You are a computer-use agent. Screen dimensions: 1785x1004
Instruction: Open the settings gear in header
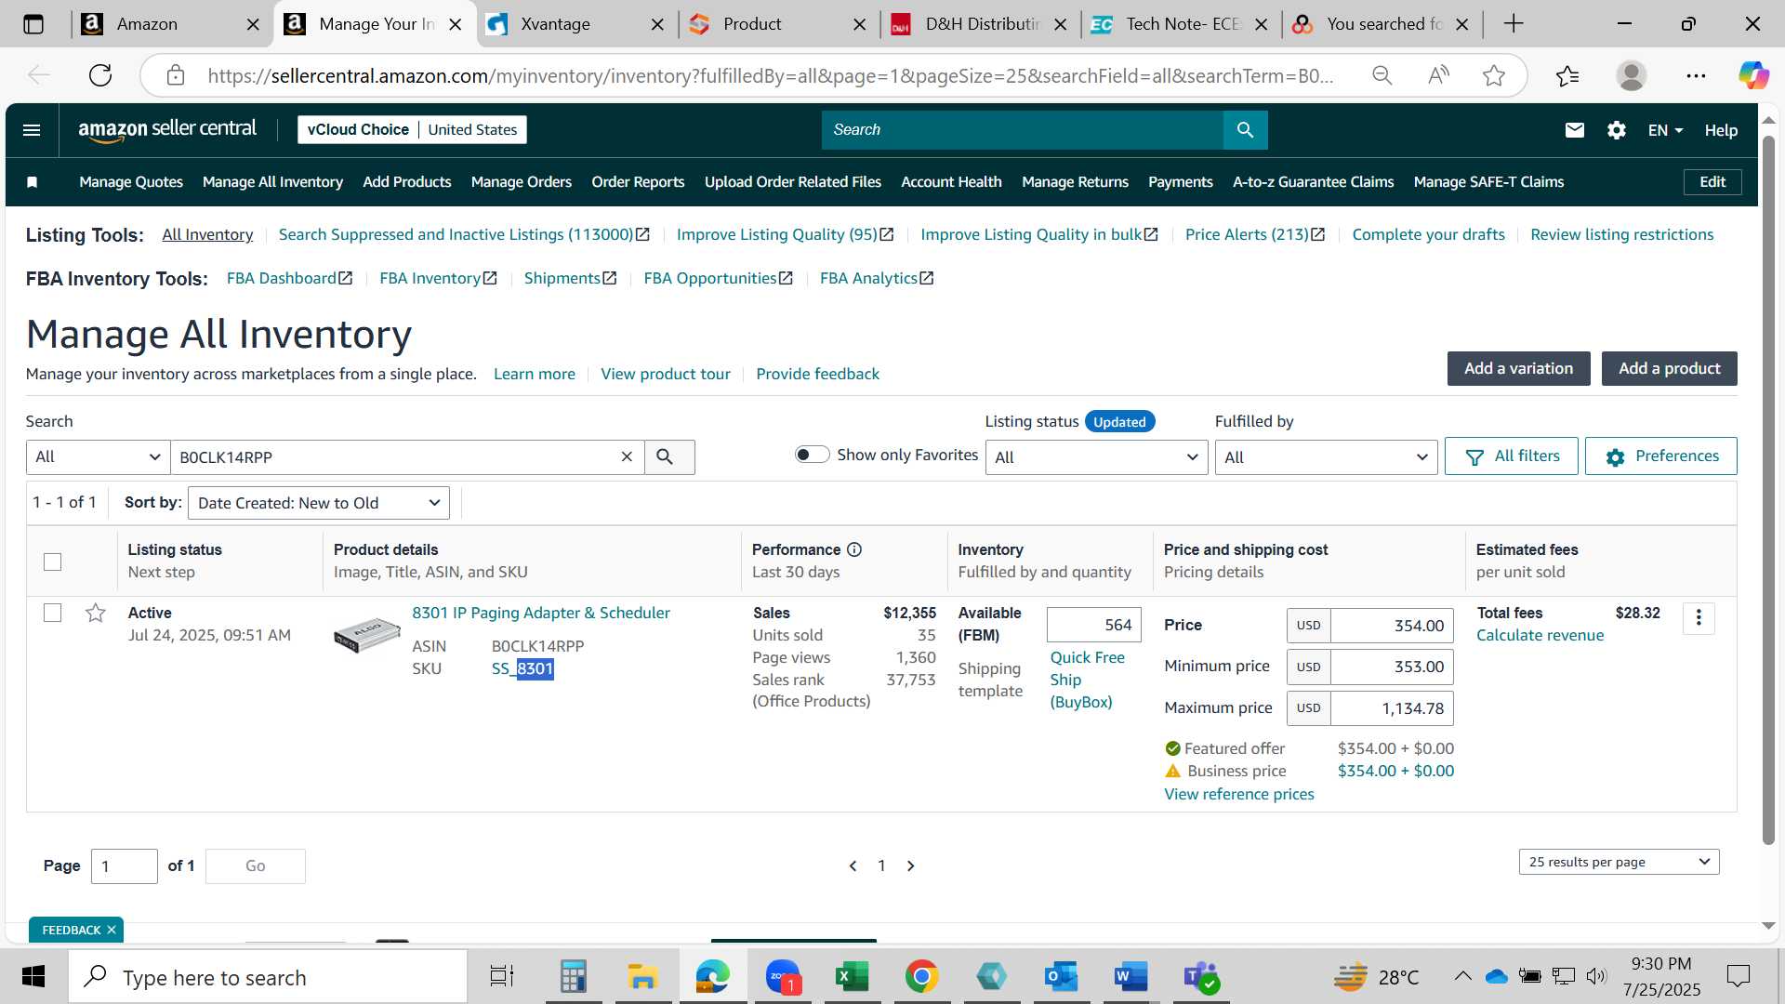(x=1617, y=130)
